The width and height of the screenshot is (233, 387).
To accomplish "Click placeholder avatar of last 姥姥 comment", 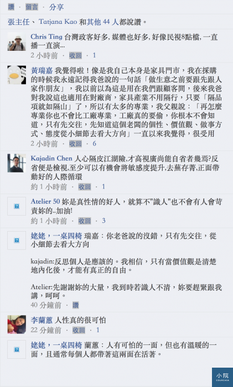I will [17, 349].
